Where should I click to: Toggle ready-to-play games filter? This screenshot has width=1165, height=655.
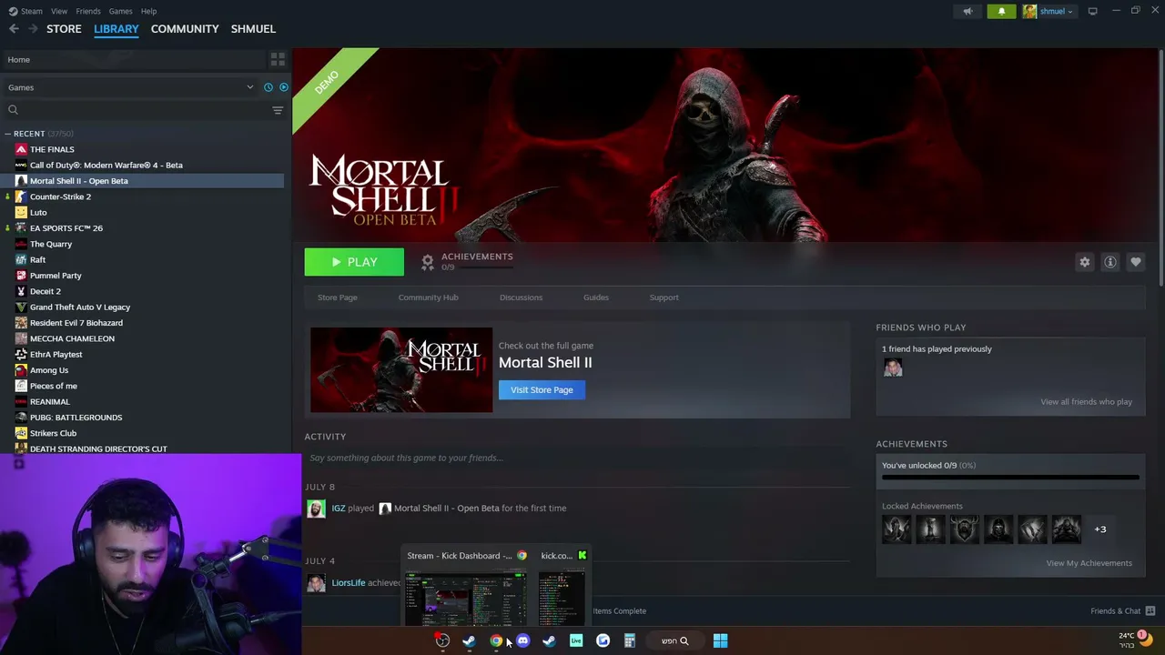tap(283, 87)
